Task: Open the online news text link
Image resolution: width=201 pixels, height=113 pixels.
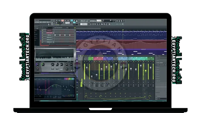Action: click(x=117, y=24)
